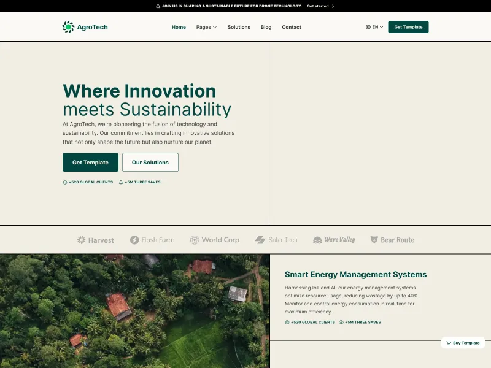Open the Solutions nav item
The image size is (491, 368).
coord(239,27)
